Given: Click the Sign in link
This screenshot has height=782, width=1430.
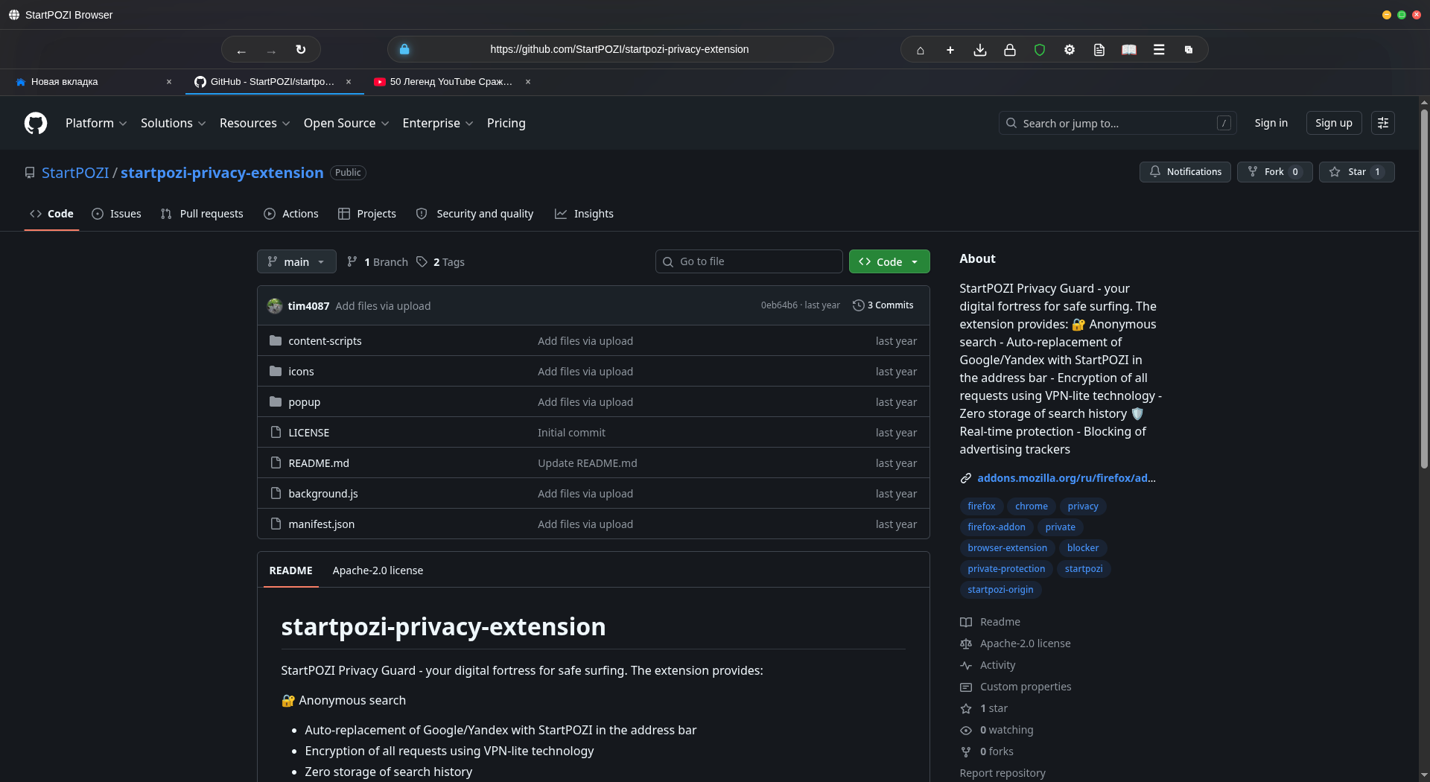Looking at the screenshot, I should pyautogui.click(x=1271, y=123).
